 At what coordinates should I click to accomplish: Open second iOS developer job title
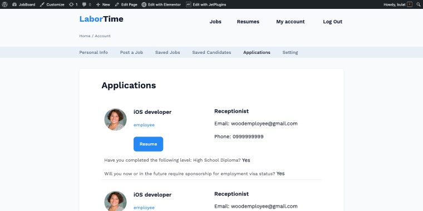(153, 194)
